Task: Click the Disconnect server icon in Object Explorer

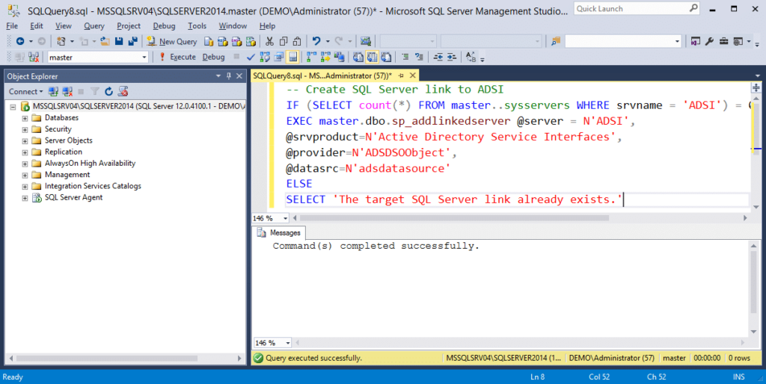Action: click(67, 91)
